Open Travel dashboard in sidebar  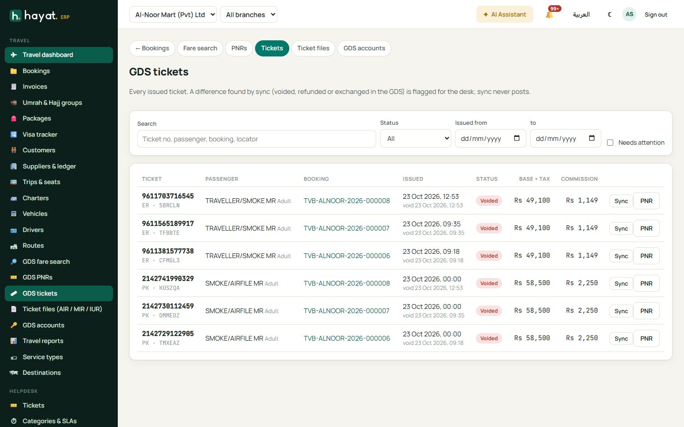59,55
